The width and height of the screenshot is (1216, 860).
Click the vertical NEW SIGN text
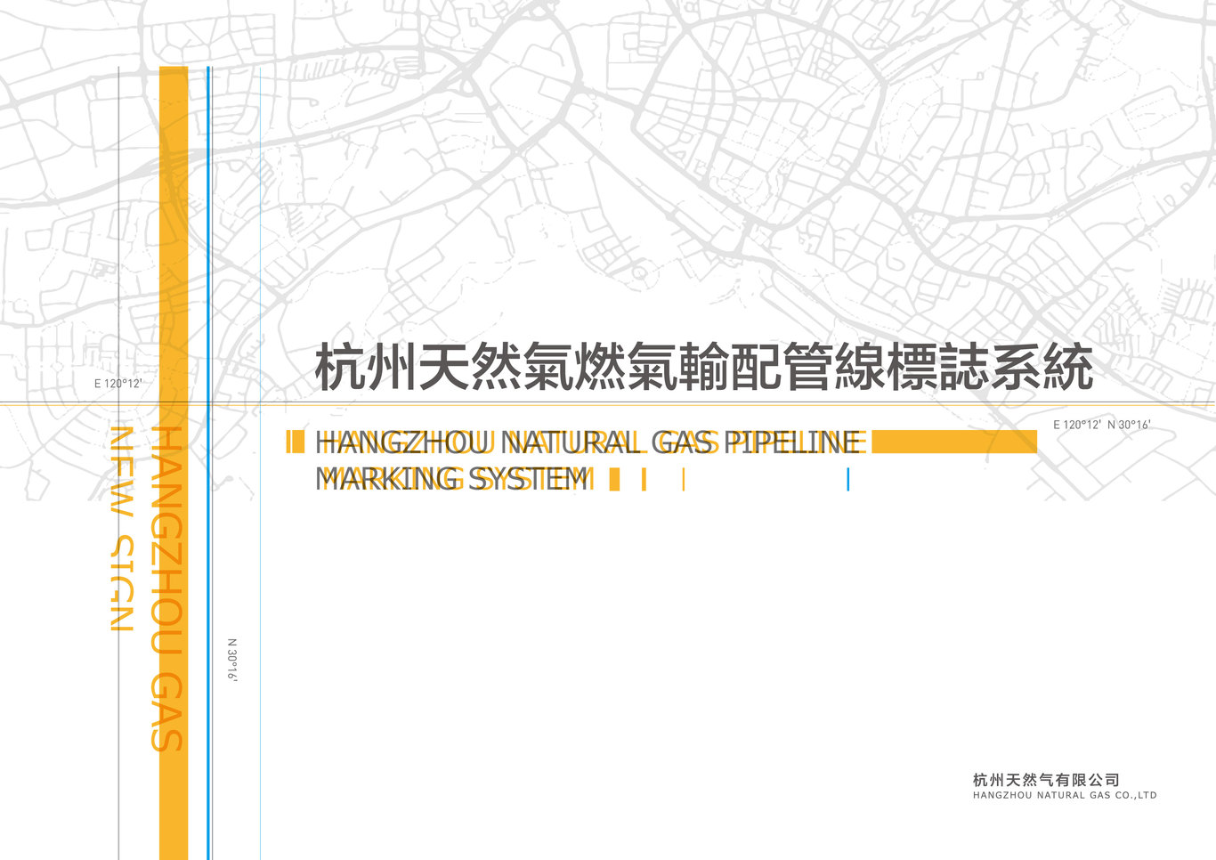[x=121, y=529]
